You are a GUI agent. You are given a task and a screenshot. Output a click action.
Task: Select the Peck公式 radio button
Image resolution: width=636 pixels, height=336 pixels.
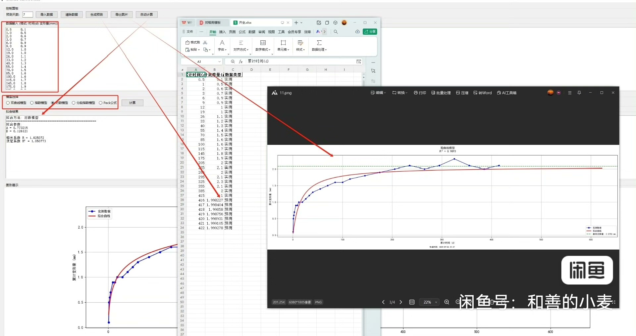pyautogui.click(x=101, y=103)
